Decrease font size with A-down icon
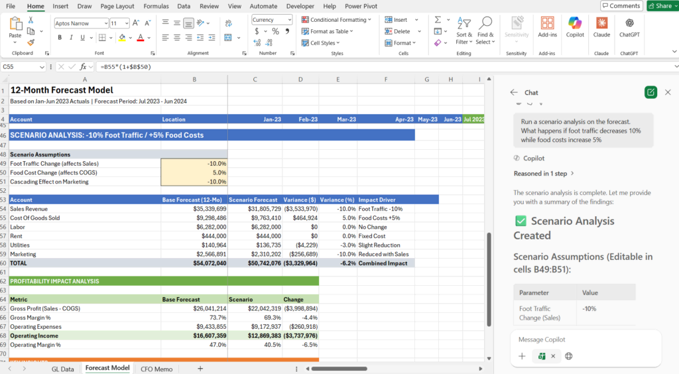This screenshot has width=679, height=374. click(x=147, y=23)
